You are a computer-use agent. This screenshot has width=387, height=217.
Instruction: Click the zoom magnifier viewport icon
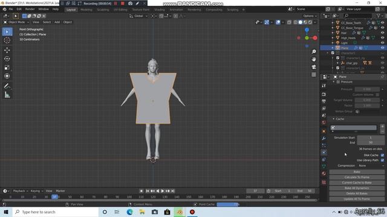coord(314,52)
